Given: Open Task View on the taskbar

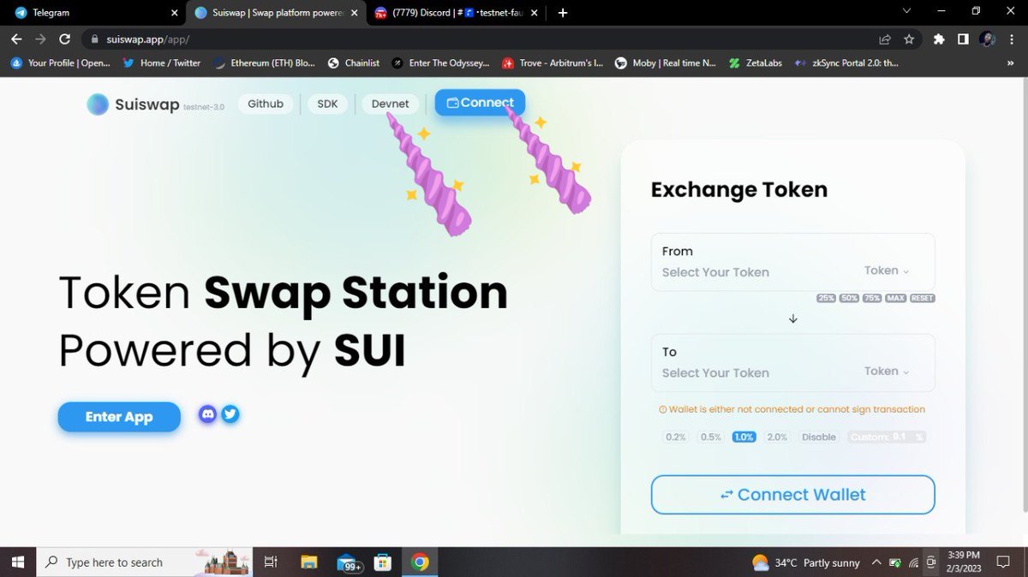Looking at the screenshot, I should coord(271,562).
